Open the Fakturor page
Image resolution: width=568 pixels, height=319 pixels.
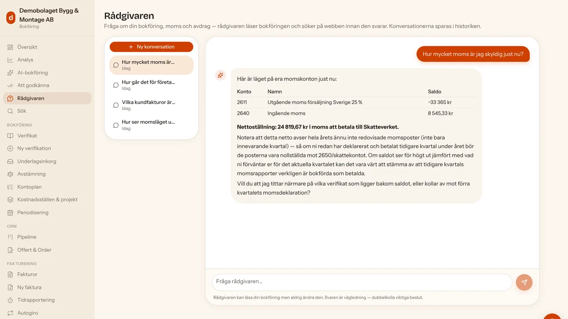(x=47, y=274)
